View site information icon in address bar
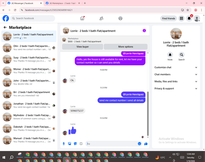205x162 pixels. [x=22, y=10]
